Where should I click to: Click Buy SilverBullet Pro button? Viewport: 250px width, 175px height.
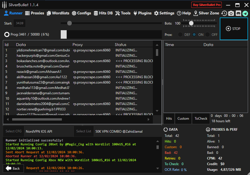206,5
